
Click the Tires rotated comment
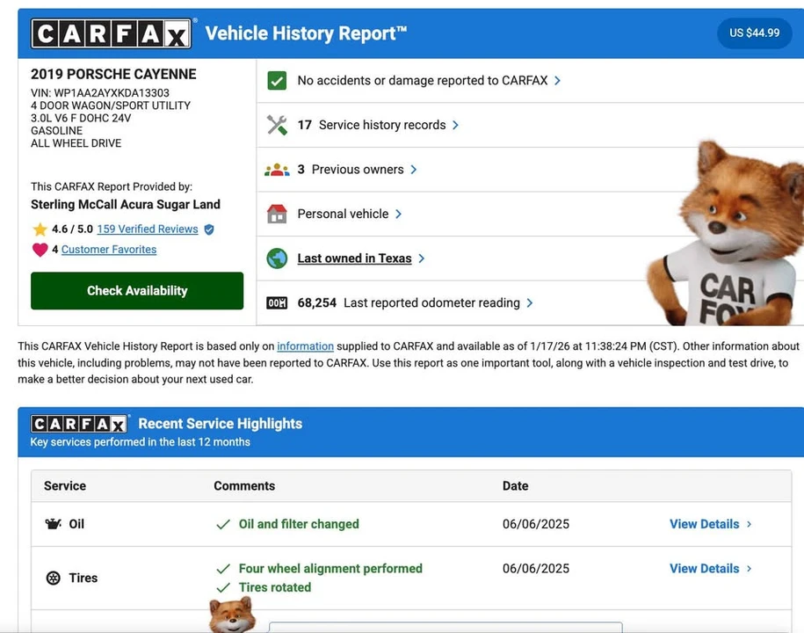pos(275,588)
